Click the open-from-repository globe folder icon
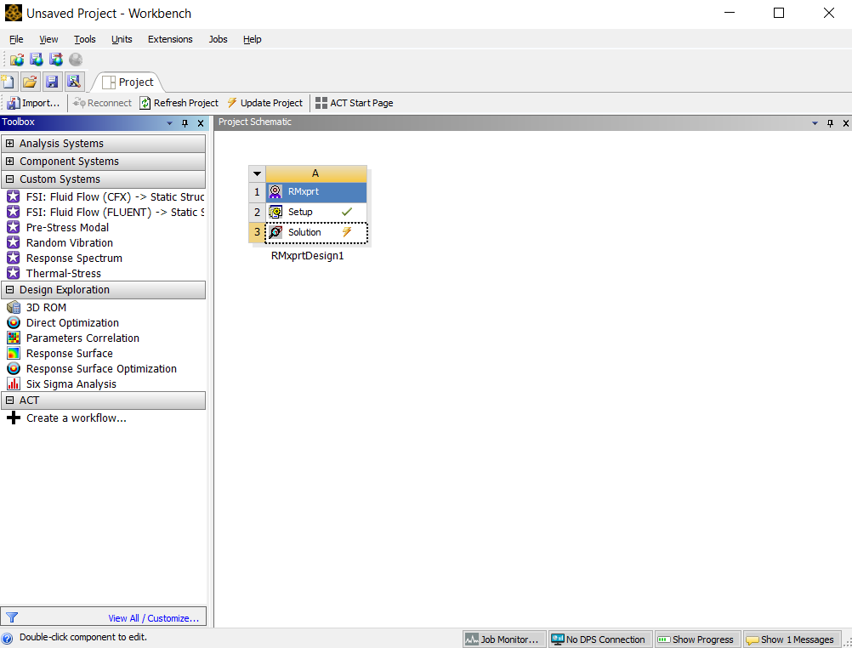Screen dimensions: 852x648 (x=17, y=60)
